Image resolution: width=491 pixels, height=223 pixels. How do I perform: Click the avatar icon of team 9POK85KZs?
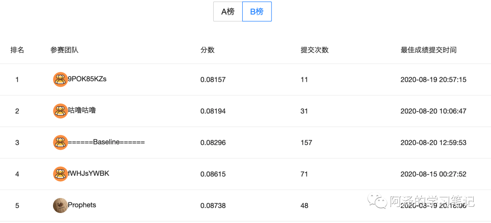pyautogui.click(x=60, y=79)
